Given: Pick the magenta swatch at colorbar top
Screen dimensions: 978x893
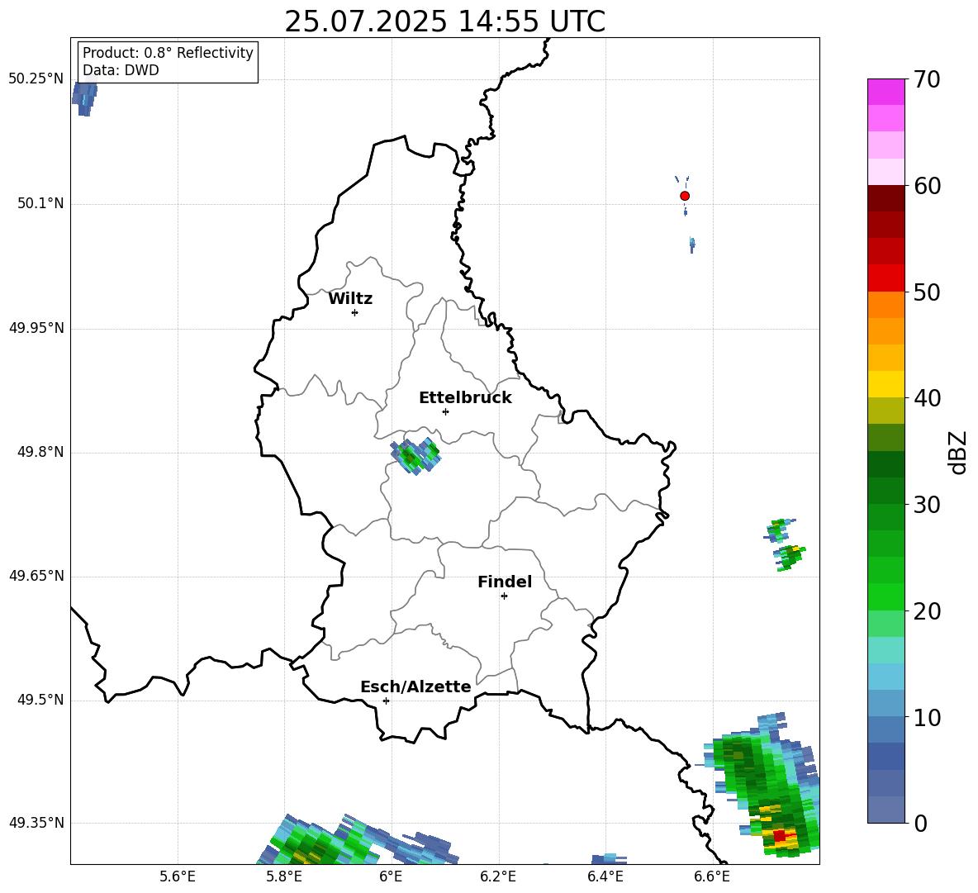Looking at the screenshot, I should pos(885,92).
